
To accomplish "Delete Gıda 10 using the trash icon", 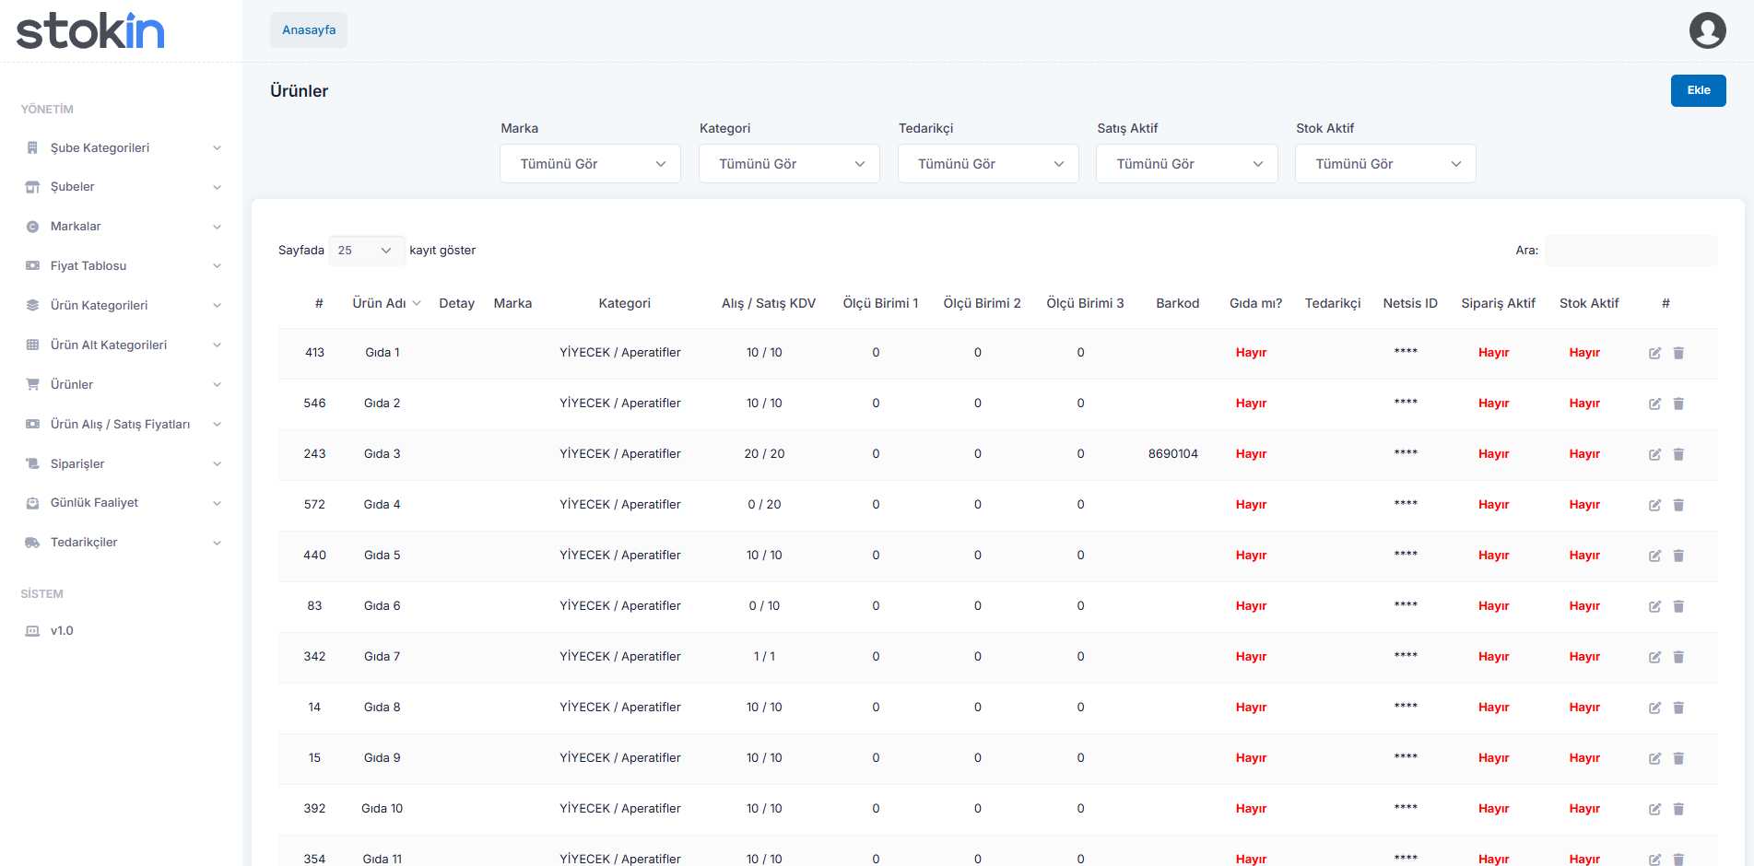I will (x=1678, y=809).
